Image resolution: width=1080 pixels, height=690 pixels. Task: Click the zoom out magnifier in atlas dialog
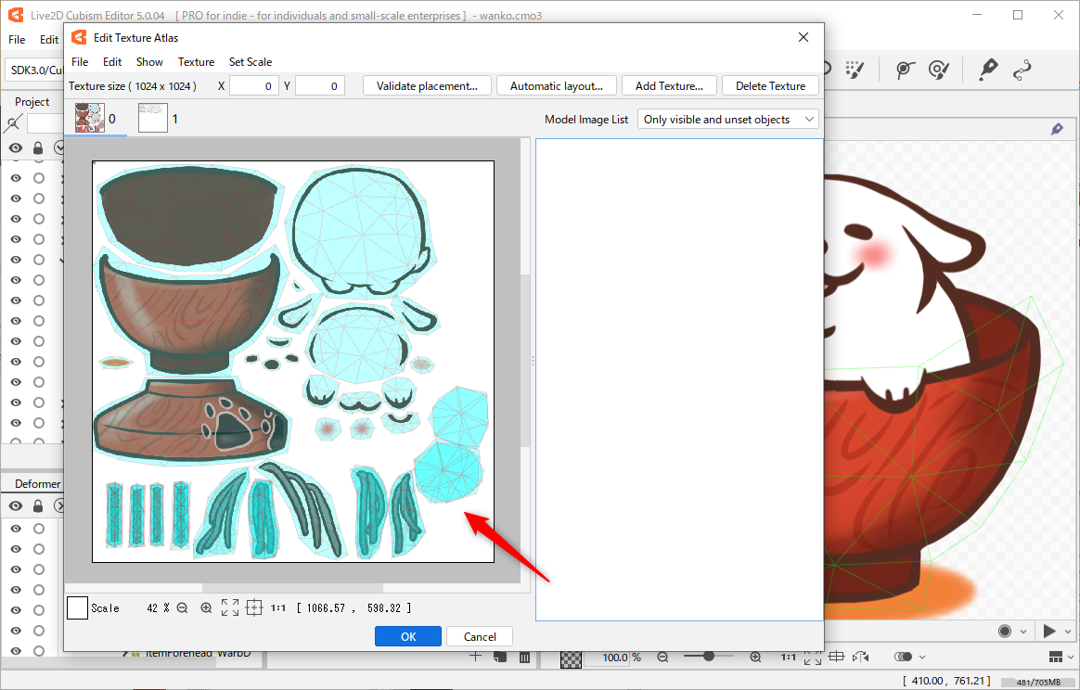point(182,608)
